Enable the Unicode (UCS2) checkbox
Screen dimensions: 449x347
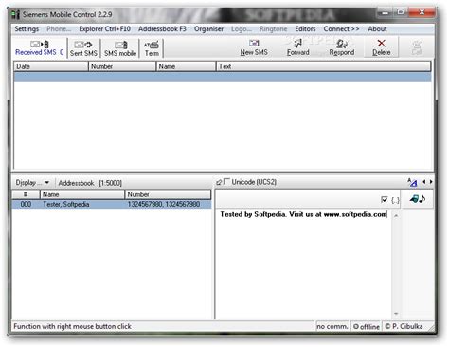[x=226, y=182]
